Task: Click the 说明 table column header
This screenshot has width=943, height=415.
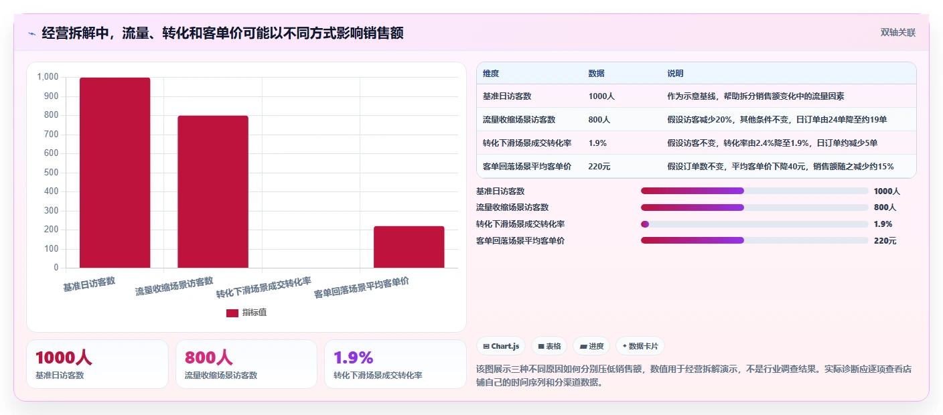Action: pyautogui.click(x=675, y=74)
